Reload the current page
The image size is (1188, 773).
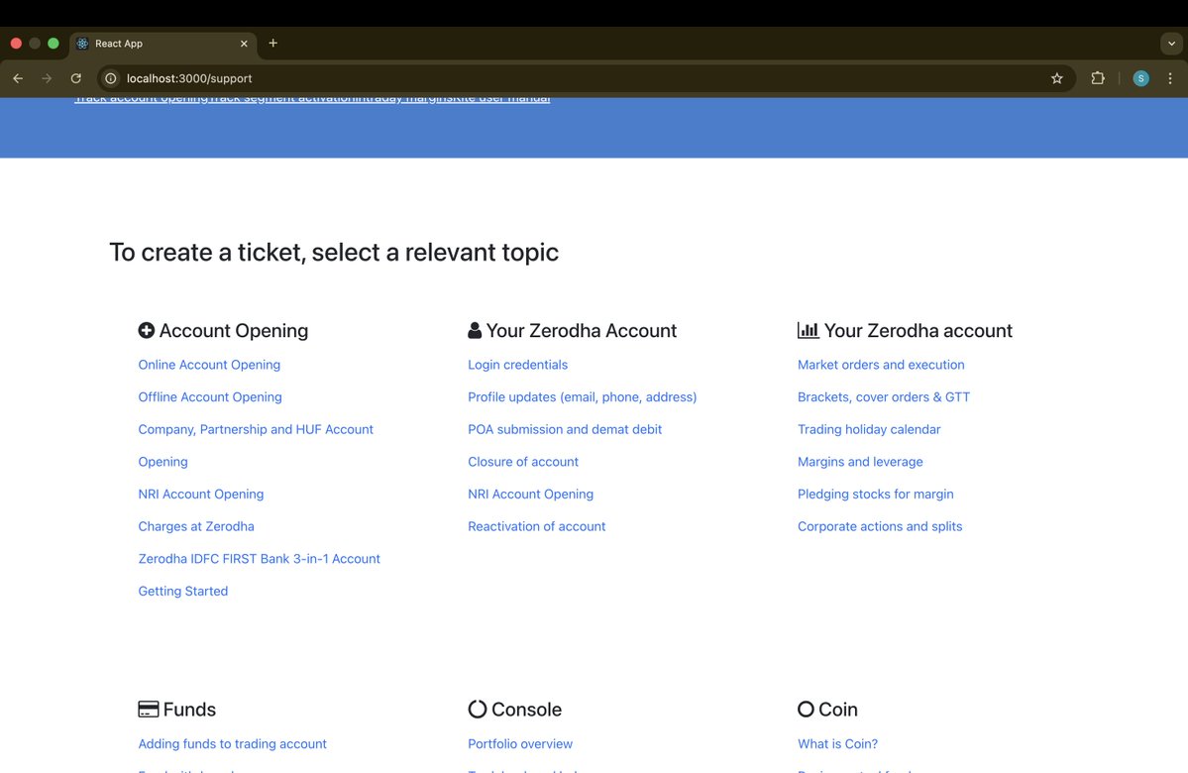(75, 78)
